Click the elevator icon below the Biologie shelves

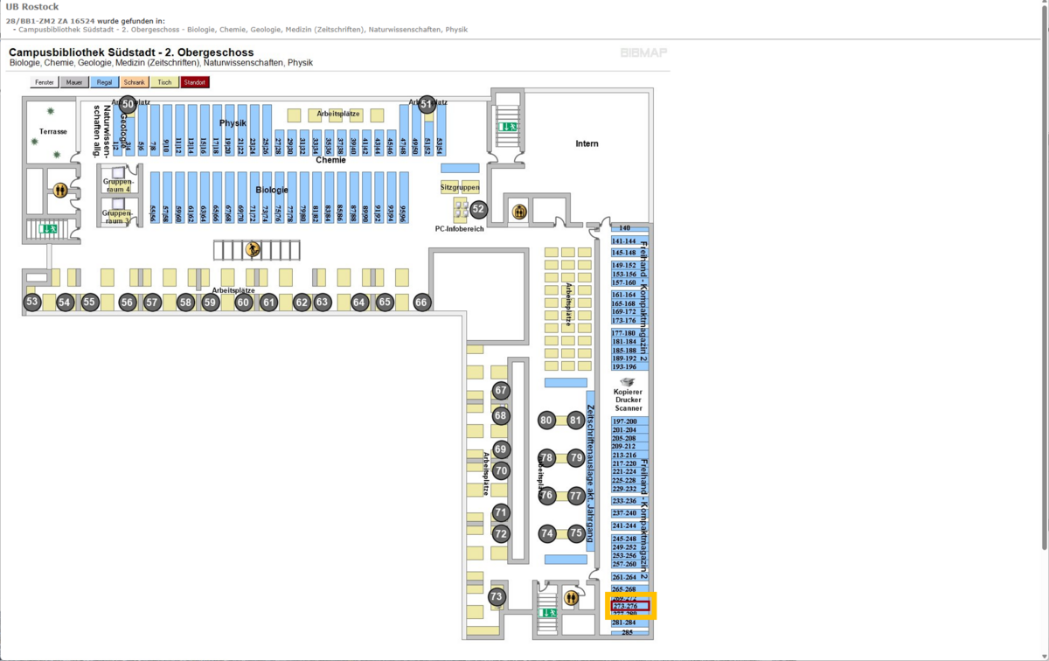(x=254, y=250)
